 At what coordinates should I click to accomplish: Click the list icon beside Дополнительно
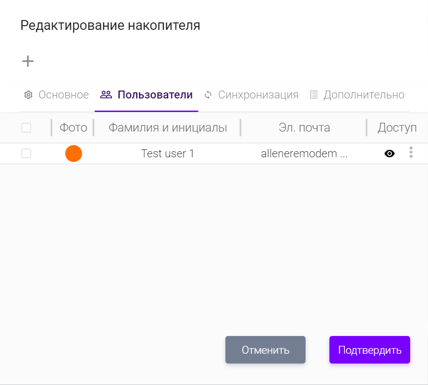click(x=314, y=95)
